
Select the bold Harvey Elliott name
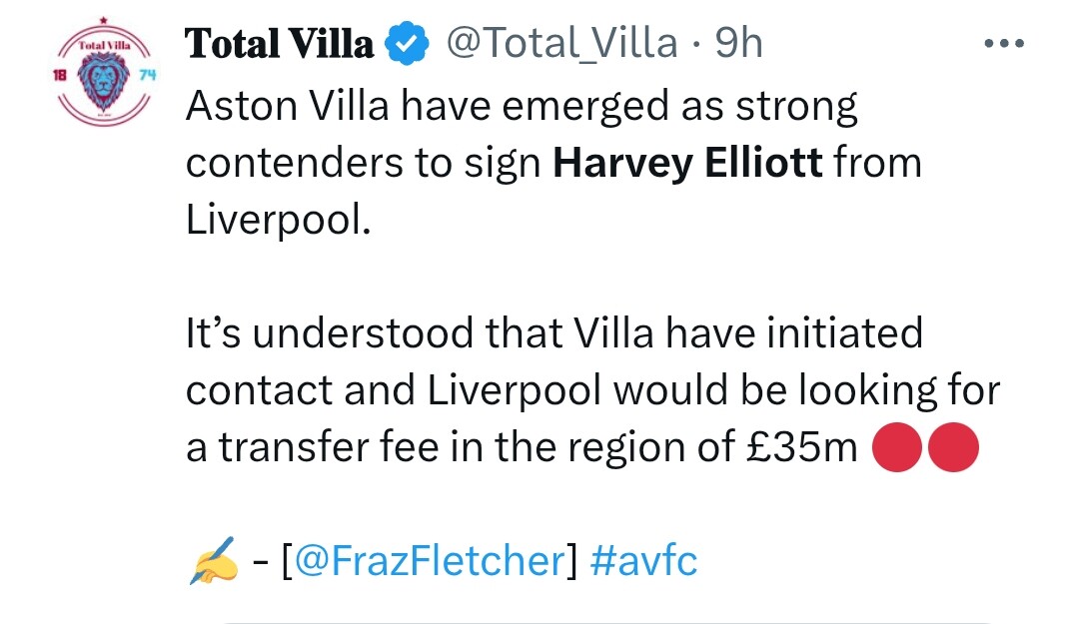click(688, 164)
